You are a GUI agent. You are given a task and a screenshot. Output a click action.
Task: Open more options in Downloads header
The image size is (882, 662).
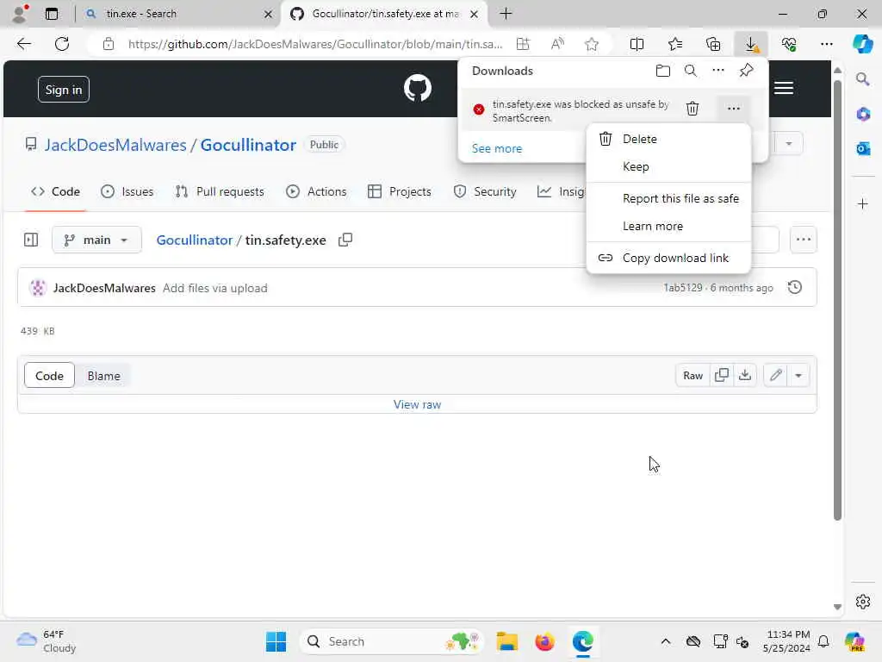(717, 71)
